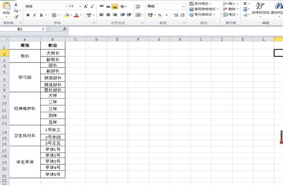The height and width of the screenshot is (185, 283).
Task: Click the Copy icon
Action: (16, 11)
